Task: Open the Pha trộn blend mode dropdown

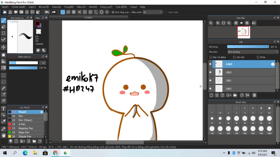Action: click(x=253, y=52)
